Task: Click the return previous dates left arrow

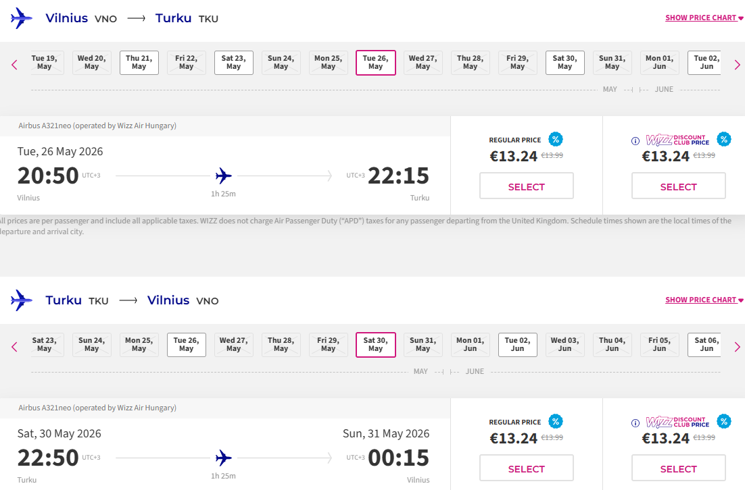Action: [x=14, y=347]
